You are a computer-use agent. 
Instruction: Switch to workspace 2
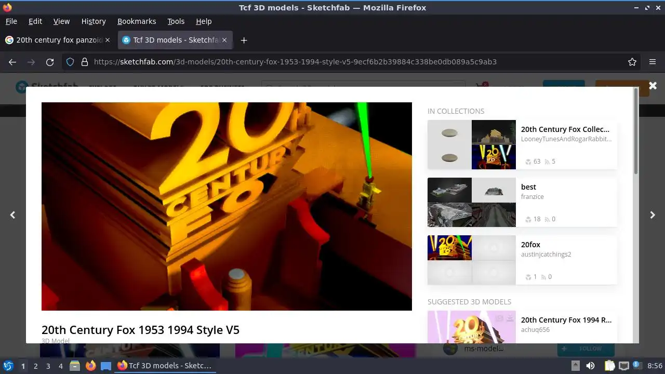[35, 366]
